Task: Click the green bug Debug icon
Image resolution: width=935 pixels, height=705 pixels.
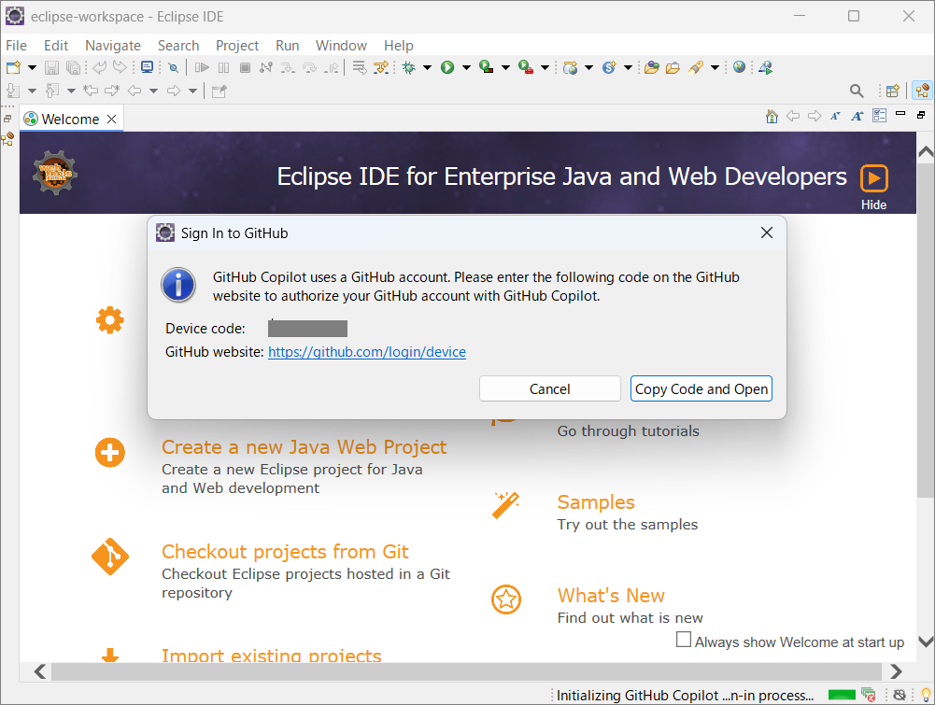Action: pos(408,67)
